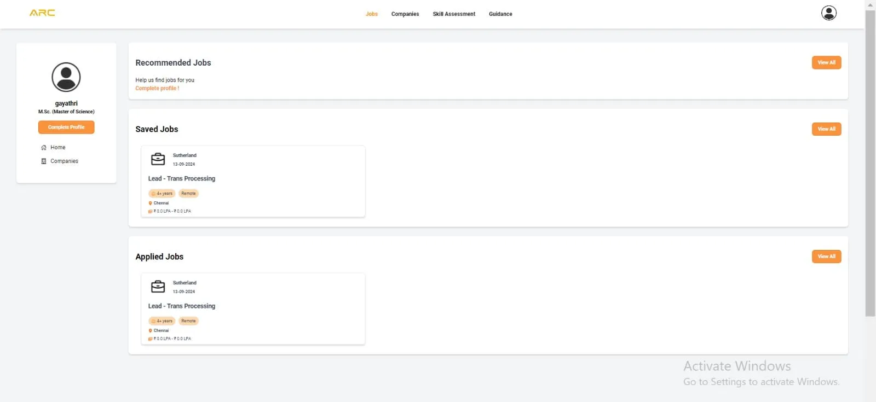Follow the Complete profile ! link

(x=157, y=88)
